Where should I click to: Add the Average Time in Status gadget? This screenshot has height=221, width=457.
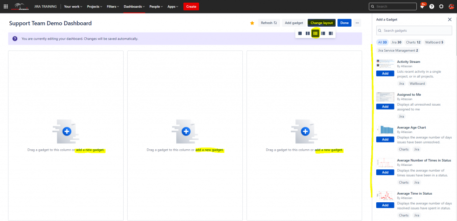385,205
